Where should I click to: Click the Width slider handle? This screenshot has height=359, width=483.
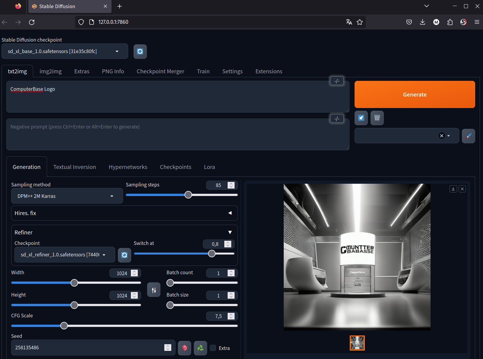74,283
